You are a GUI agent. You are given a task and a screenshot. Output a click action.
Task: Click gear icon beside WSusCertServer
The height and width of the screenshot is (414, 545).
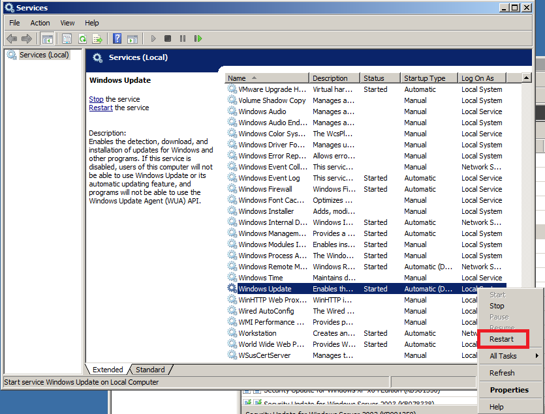232,355
